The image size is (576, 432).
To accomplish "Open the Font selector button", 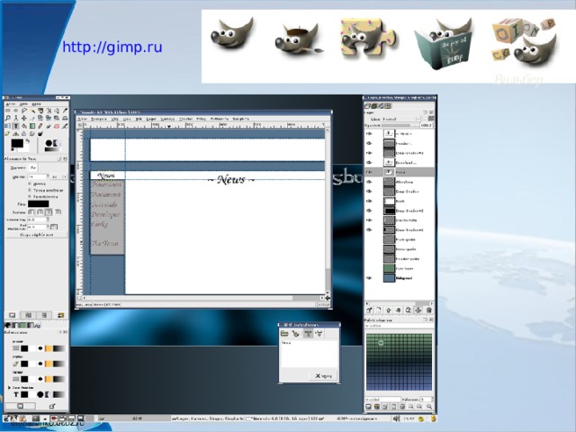I will 33,167.
